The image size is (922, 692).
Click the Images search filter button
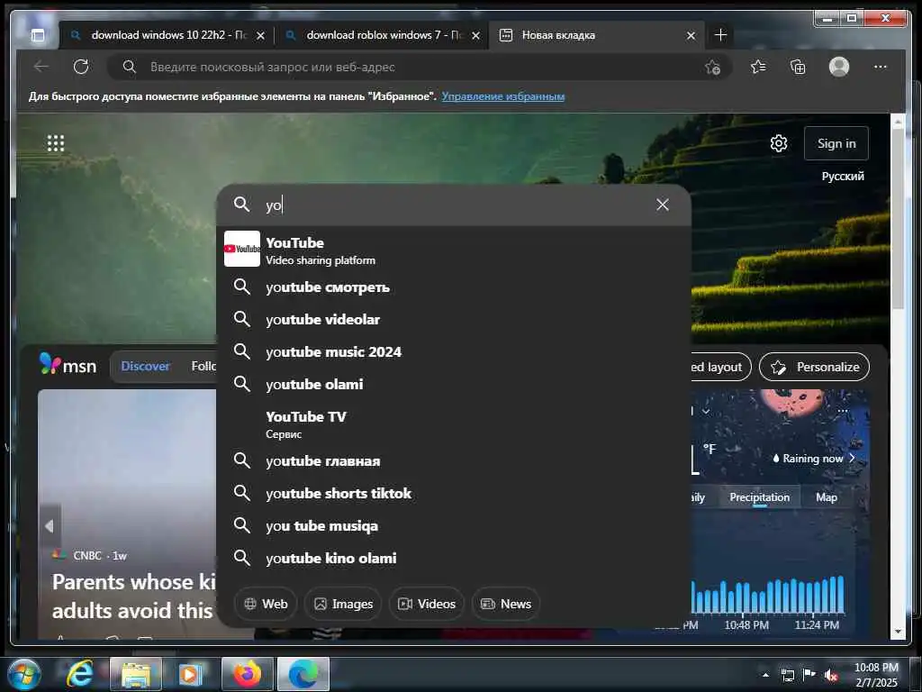[343, 604]
